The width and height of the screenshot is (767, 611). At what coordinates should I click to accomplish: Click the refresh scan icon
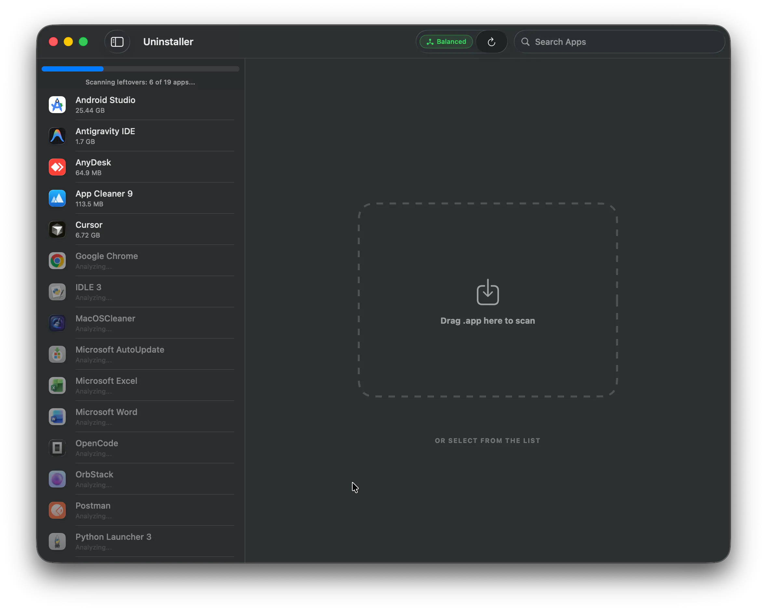pos(491,42)
